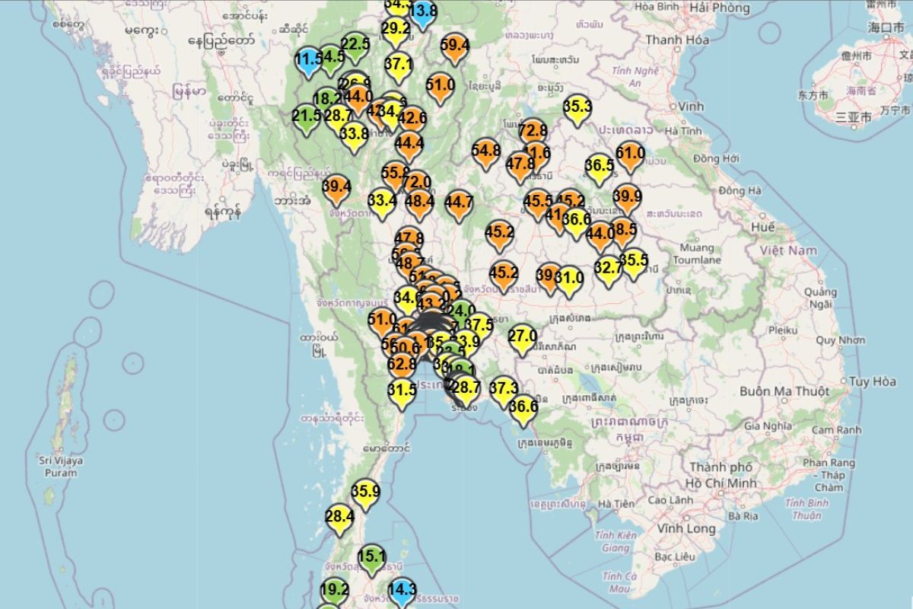This screenshot has width=913, height=609.
Task: Open the orange 62.8 marker
Action: [402, 368]
